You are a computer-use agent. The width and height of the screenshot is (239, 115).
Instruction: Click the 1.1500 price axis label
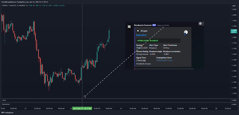click(234, 71)
